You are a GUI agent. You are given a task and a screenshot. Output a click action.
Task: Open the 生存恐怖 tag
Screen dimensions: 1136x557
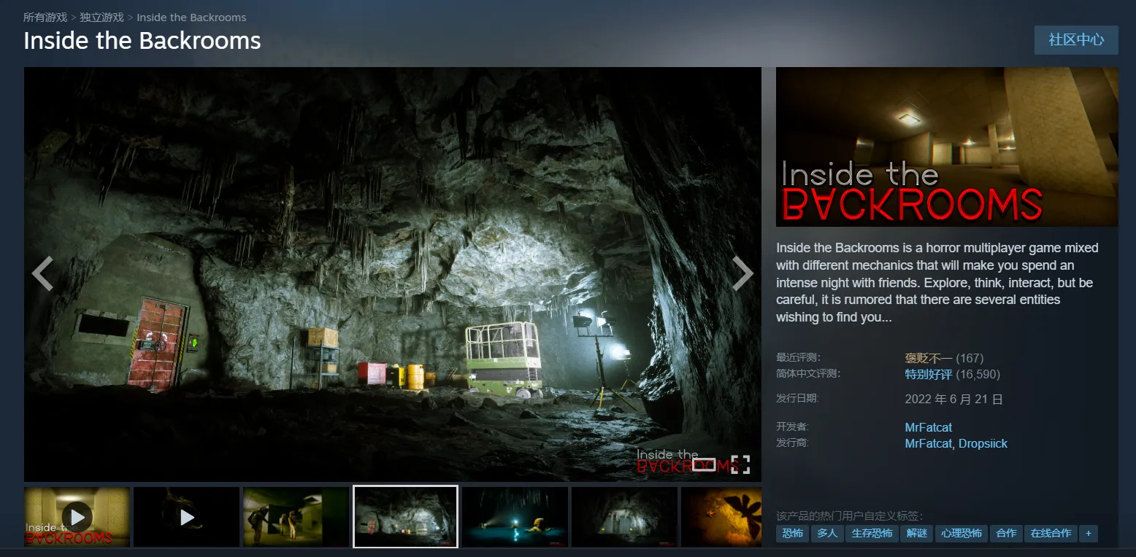point(872,533)
